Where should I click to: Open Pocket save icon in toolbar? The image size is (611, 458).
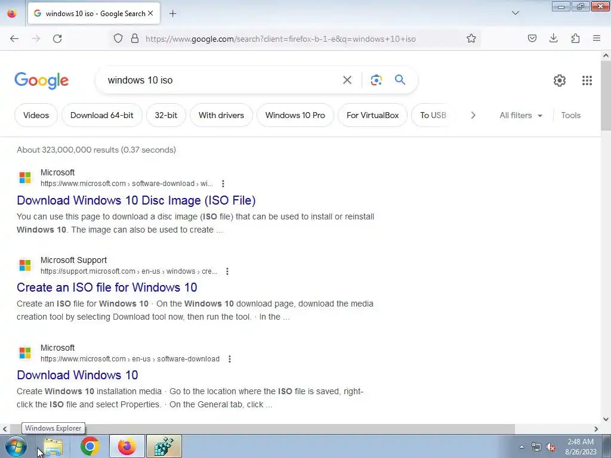532,38
